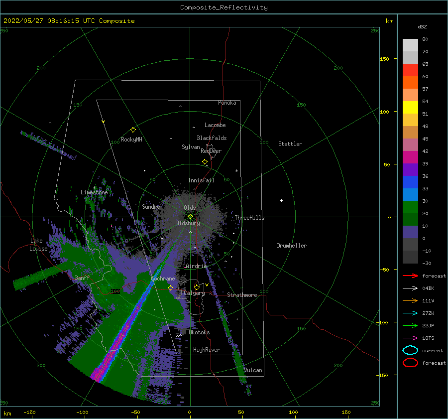The height and width of the screenshot is (419, 448).
Task: Click the Innisfail city label
Action: click(201, 180)
